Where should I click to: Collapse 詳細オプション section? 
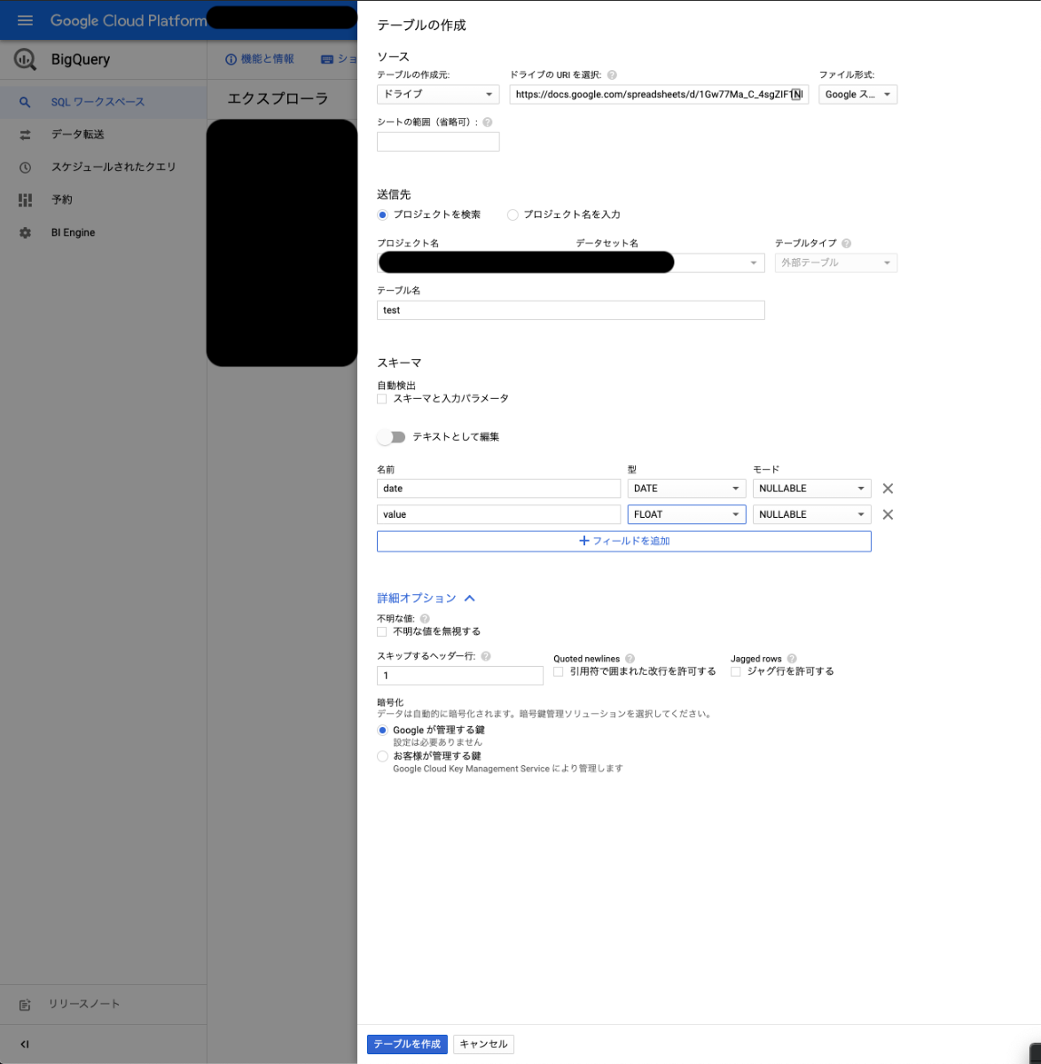click(427, 598)
